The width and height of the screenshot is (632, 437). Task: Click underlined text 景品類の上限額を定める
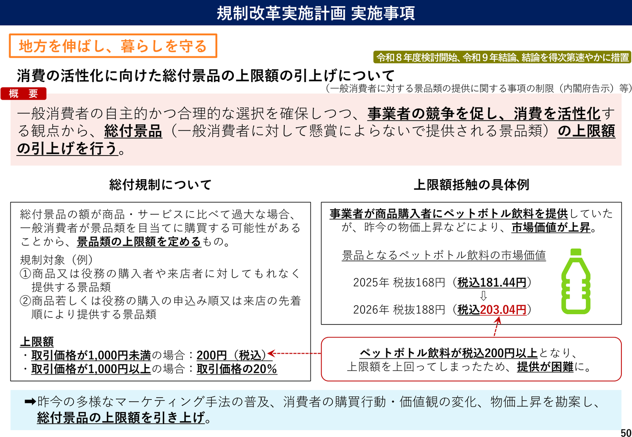139,241
